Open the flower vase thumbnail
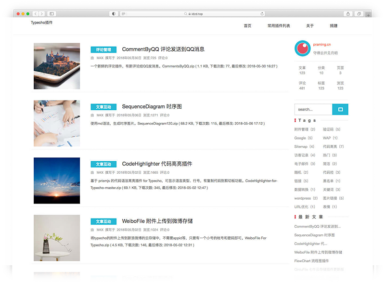 (57, 238)
